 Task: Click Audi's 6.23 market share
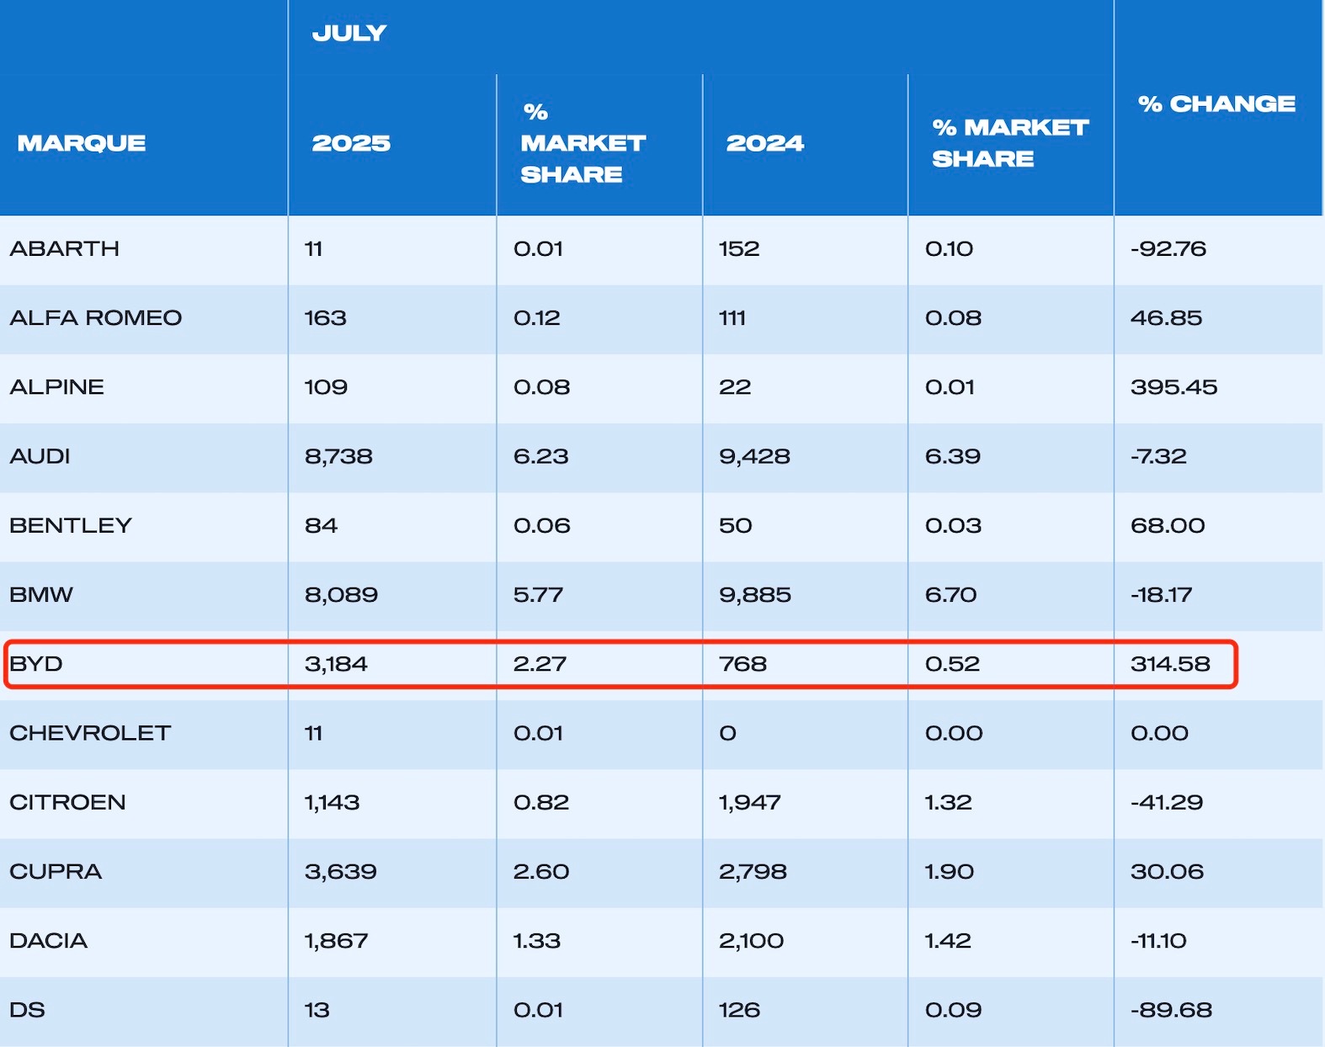point(540,456)
